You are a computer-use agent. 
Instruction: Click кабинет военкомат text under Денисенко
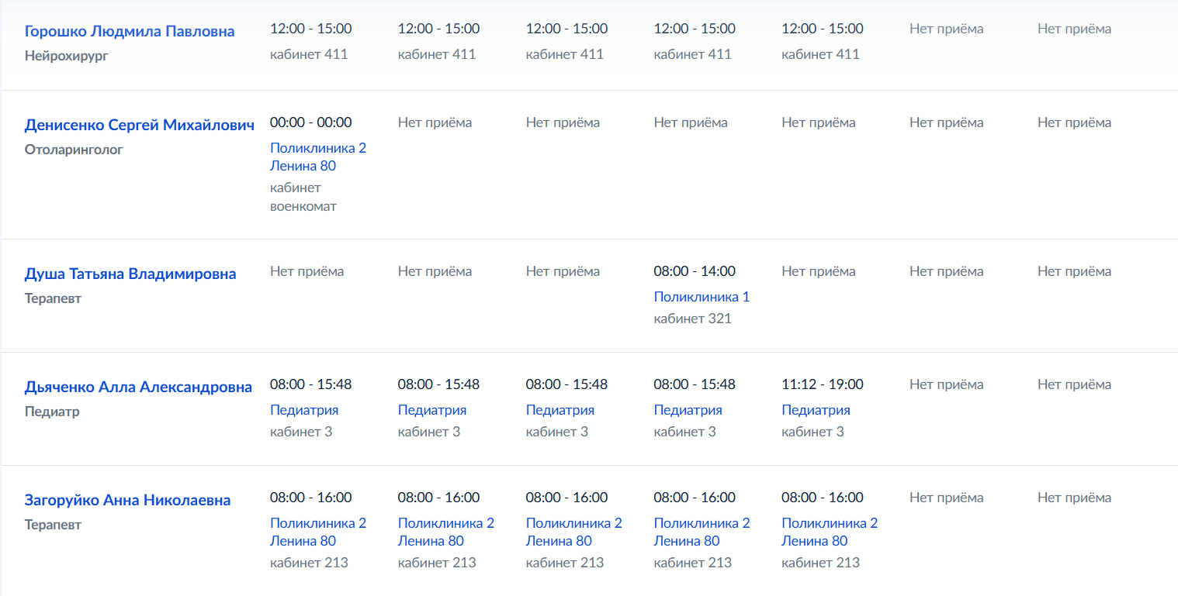tap(303, 197)
